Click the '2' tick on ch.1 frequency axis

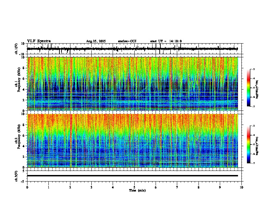(x=24, y=100)
